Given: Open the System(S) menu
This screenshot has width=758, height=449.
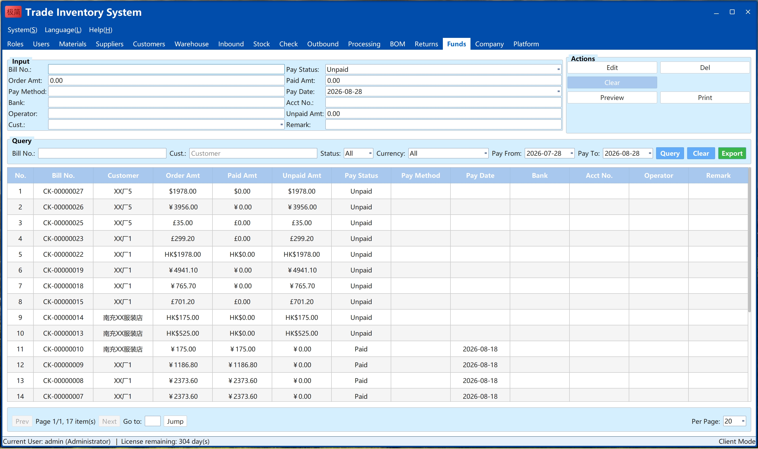Looking at the screenshot, I should [22, 30].
